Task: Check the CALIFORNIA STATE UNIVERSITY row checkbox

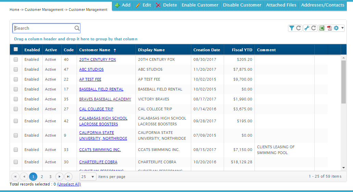Action: point(16,135)
